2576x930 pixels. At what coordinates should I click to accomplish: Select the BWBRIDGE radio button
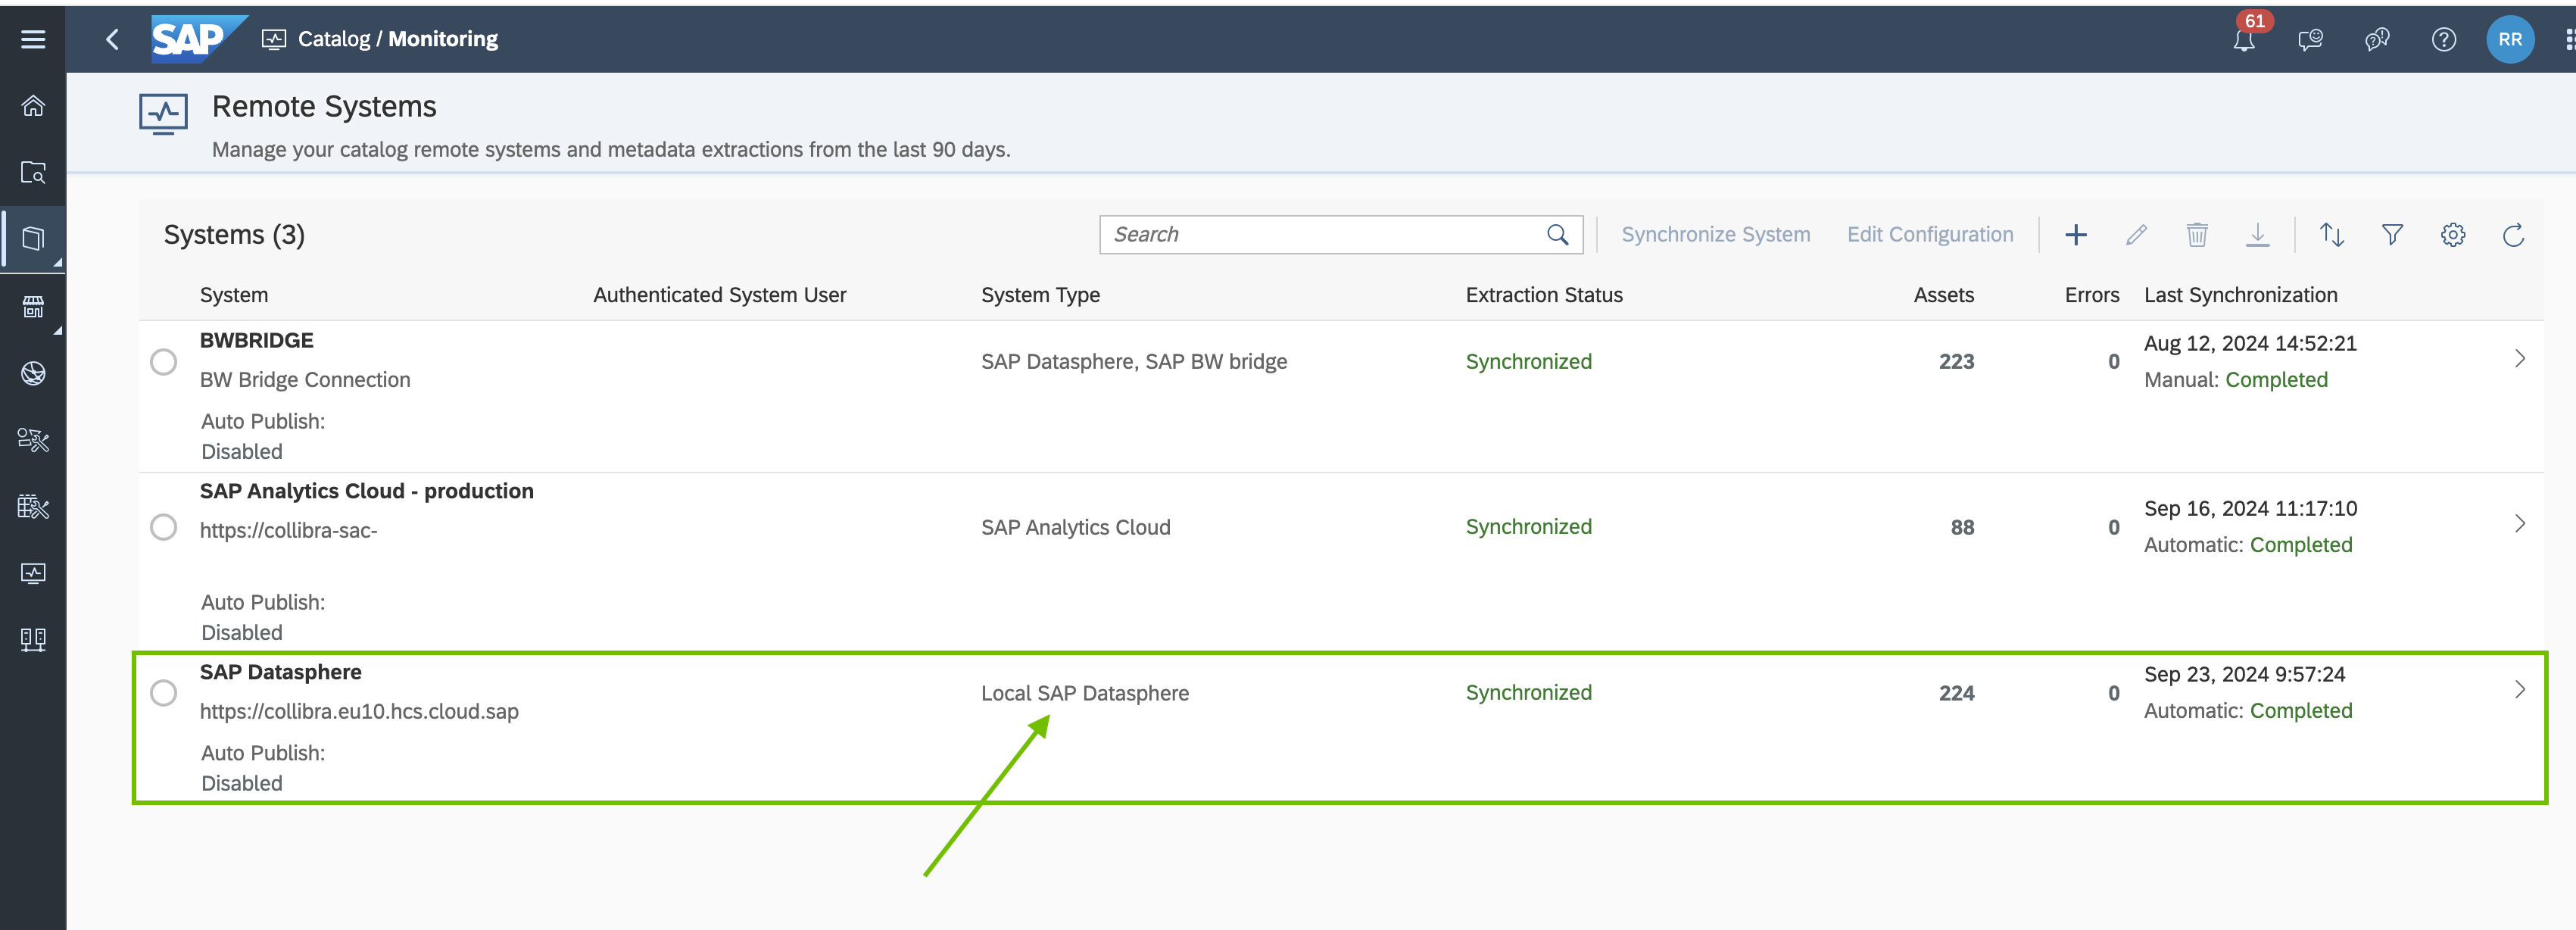[164, 362]
